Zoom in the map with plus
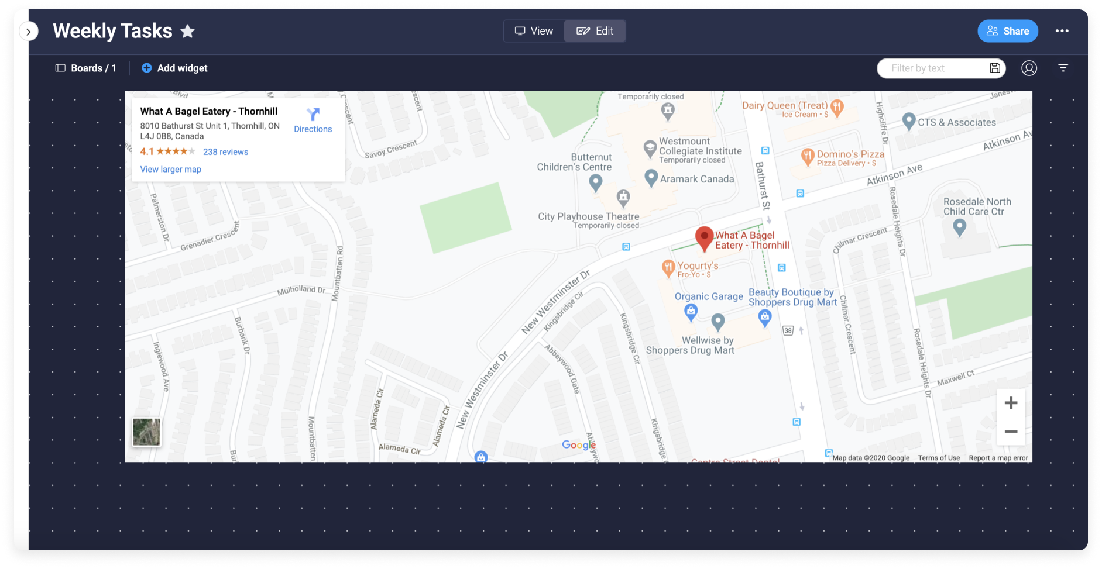The image size is (1102, 569). (x=1011, y=403)
